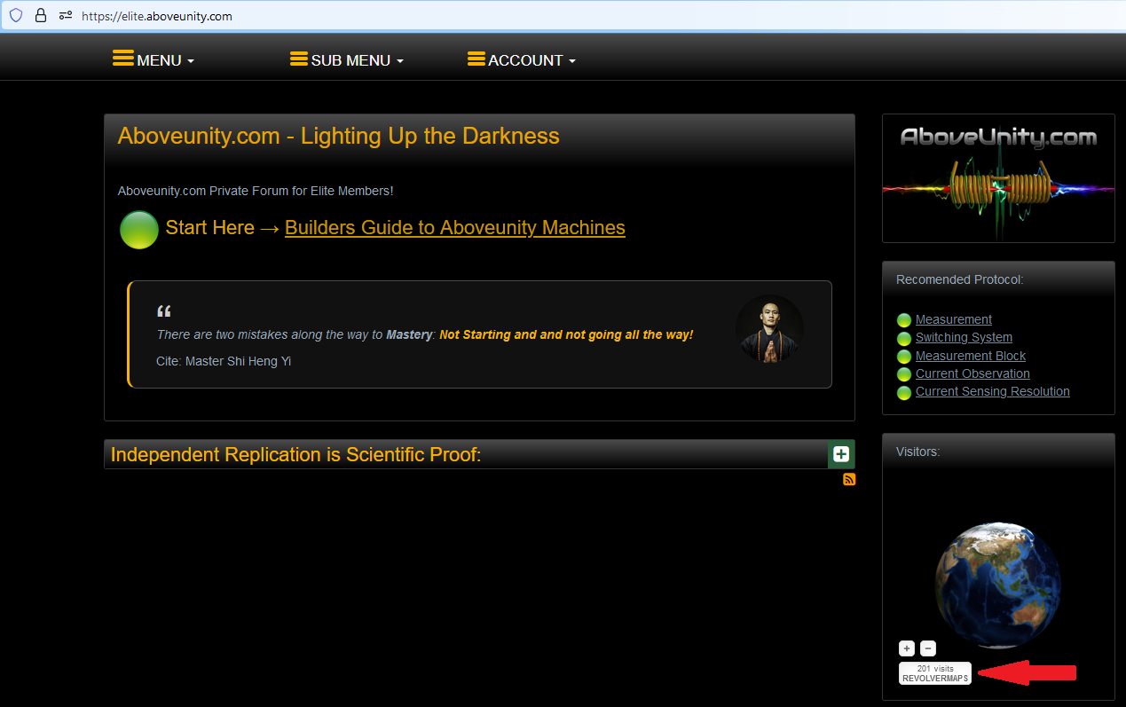Viewport: 1126px width, 707px height.
Task: Click the hamburger icon next to MENU
Action: click(x=123, y=59)
